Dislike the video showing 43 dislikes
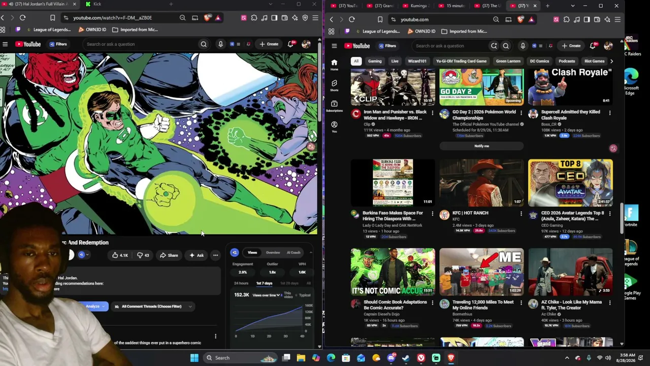Image resolution: width=650 pixels, height=366 pixels. point(143,255)
